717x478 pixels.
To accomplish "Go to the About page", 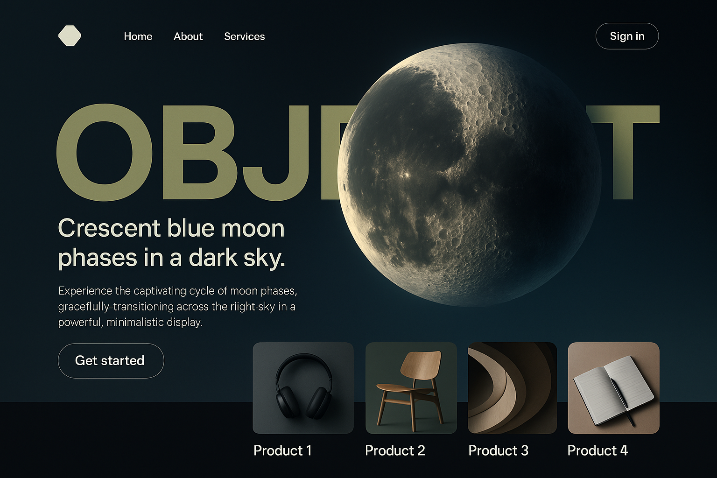I will coord(188,36).
